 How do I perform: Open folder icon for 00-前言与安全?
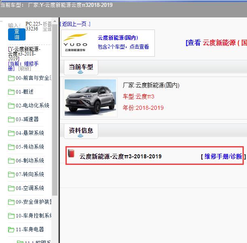click(11, 78)
